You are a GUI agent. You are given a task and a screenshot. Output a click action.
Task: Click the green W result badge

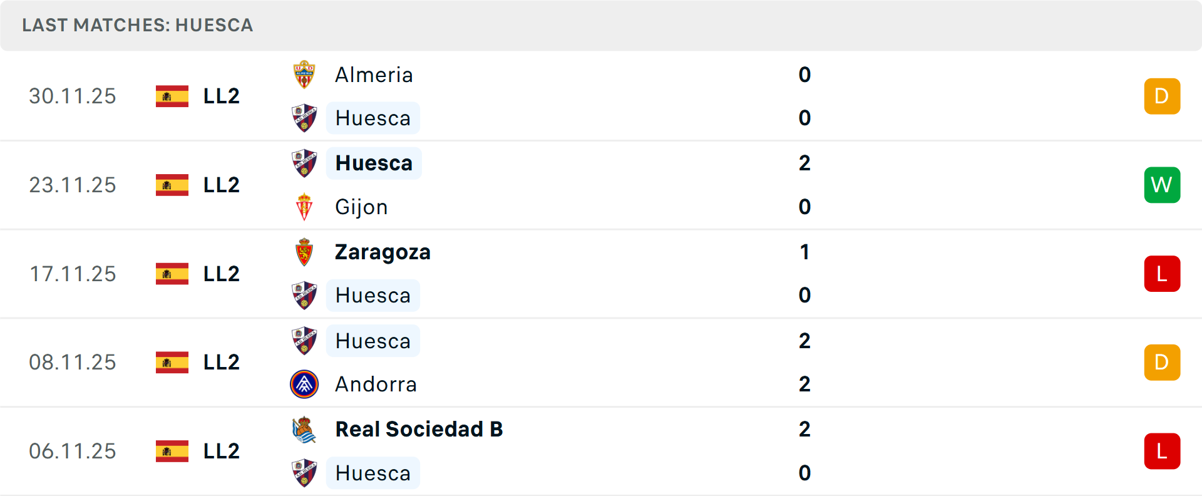(x=1162, y=185)
